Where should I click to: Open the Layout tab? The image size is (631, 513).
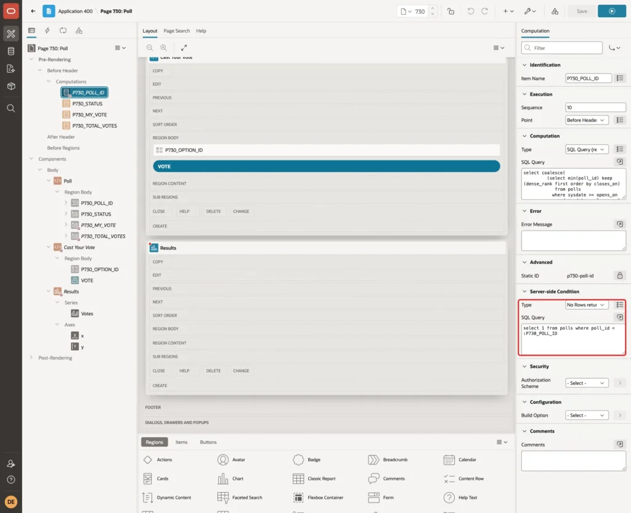tap(150, 31)
